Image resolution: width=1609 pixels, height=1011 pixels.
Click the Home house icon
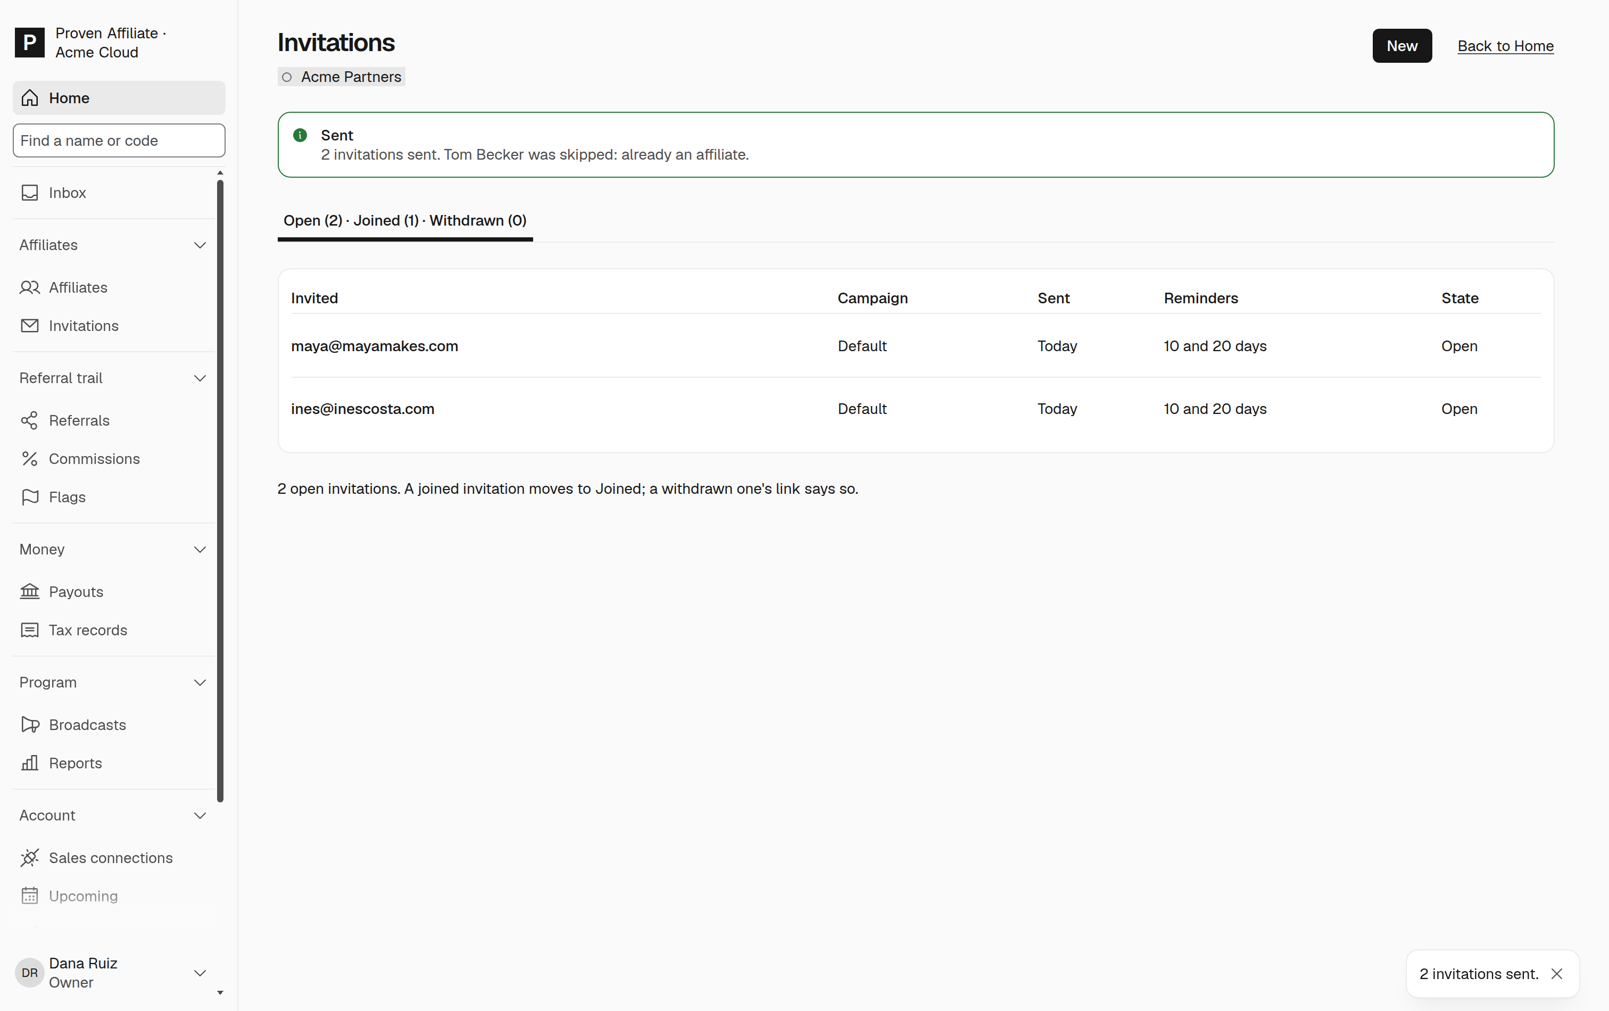(29, 98)
